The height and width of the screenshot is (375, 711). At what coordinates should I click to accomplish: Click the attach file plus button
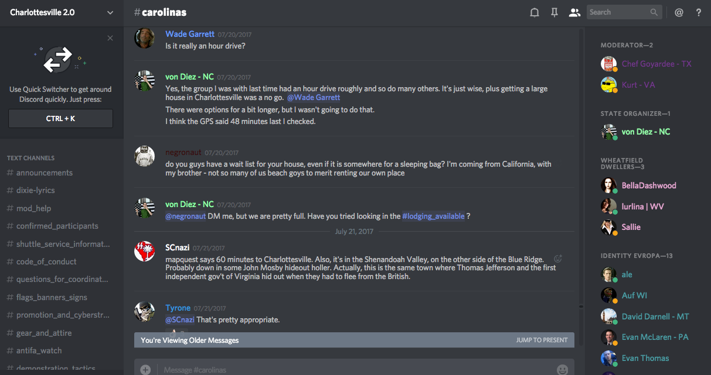click(x=145, y=369)
